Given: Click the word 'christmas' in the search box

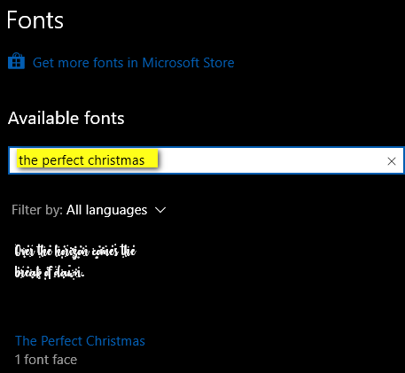Looking at the screenshot, I should click(x=116, y=160).
